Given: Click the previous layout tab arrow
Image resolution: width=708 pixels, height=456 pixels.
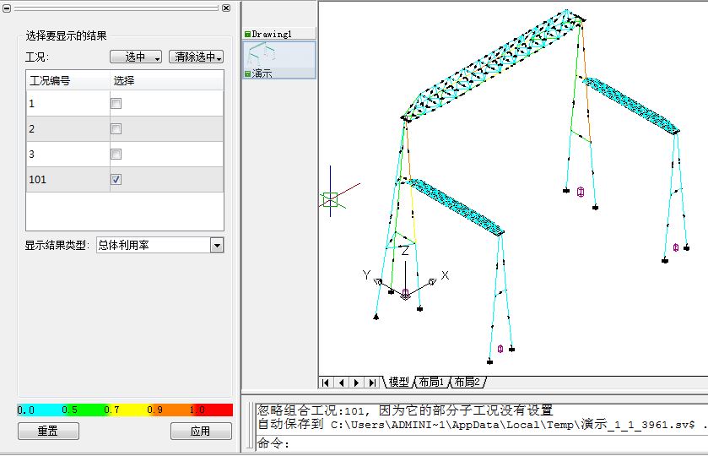Looking at the screenshot, I should tap(342, 383).
